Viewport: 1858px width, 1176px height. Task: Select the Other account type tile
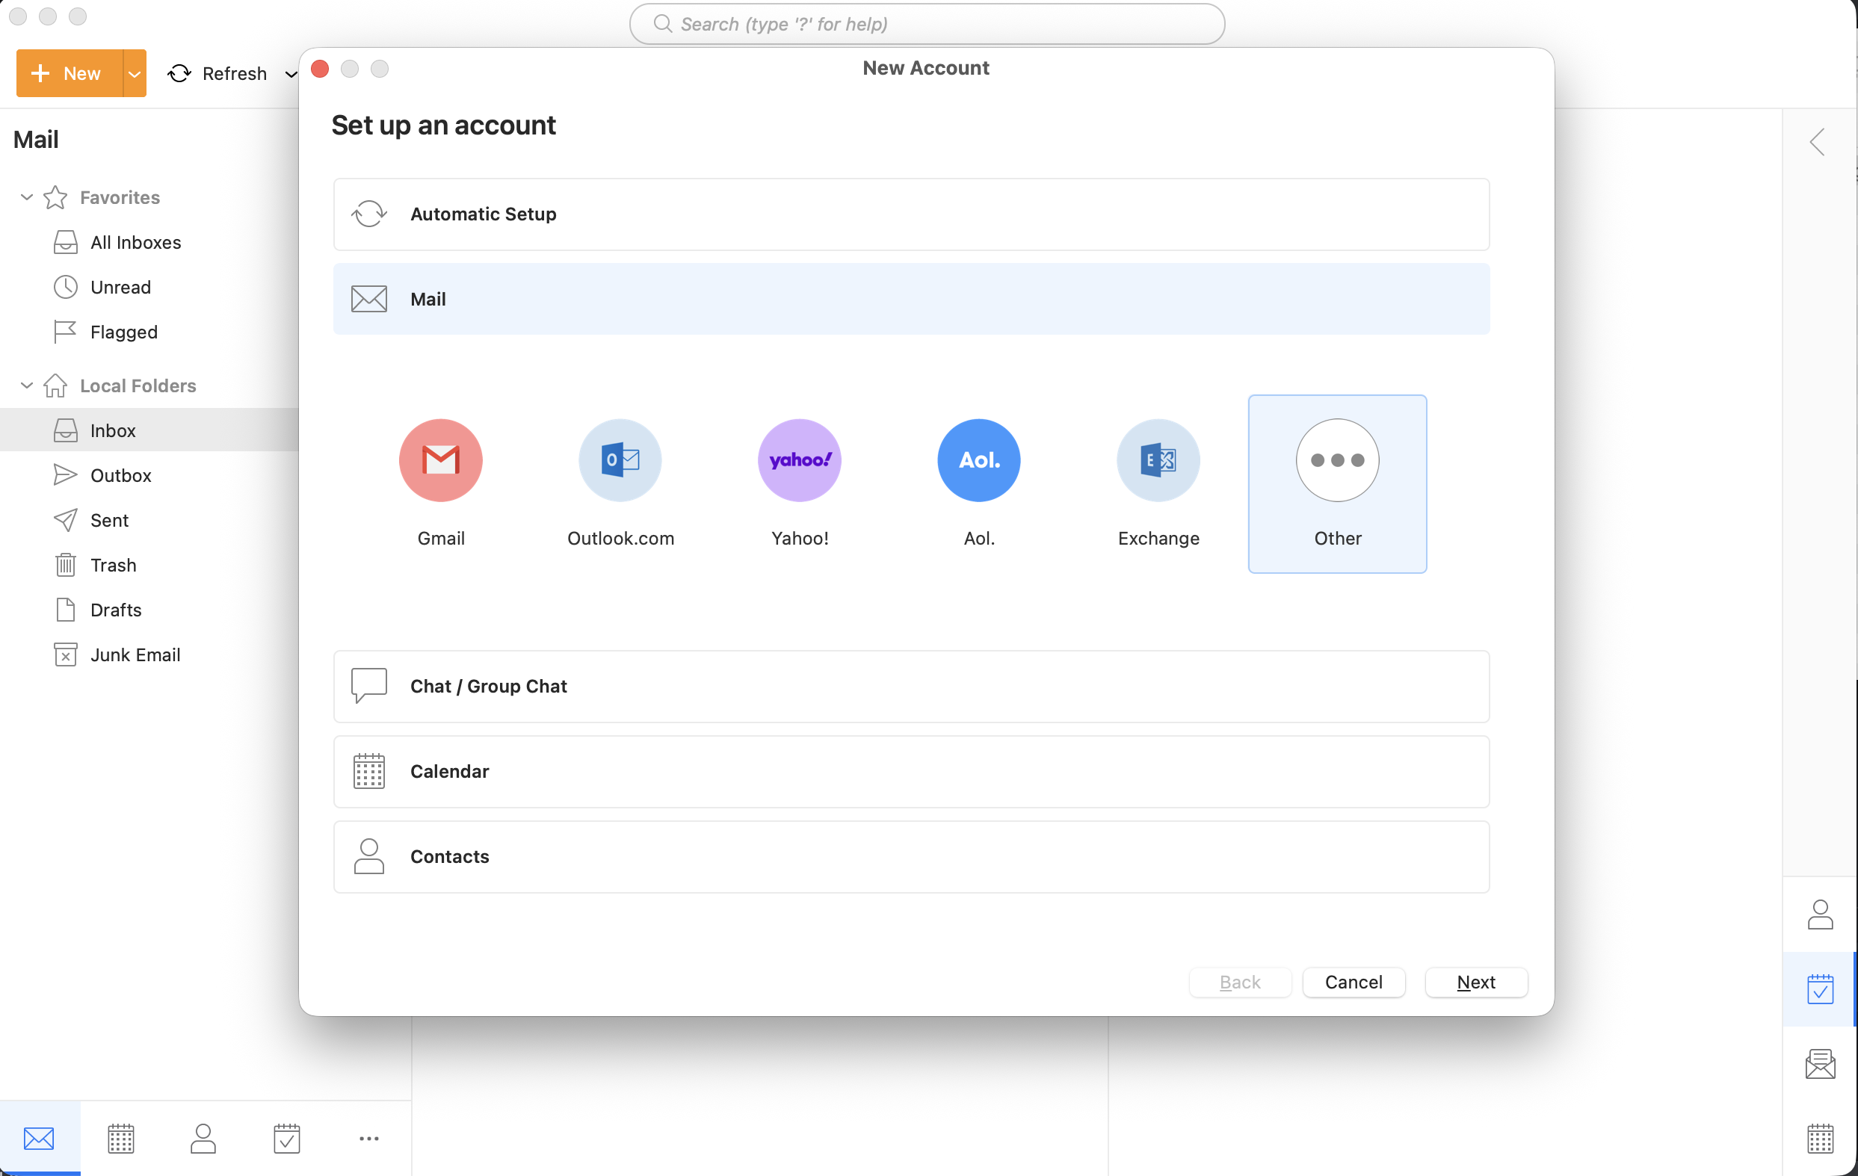point(1336,483)
